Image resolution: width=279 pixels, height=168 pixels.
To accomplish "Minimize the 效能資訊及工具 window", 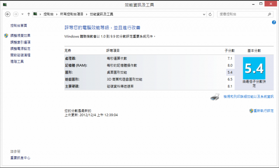I will tap(253, 4).
